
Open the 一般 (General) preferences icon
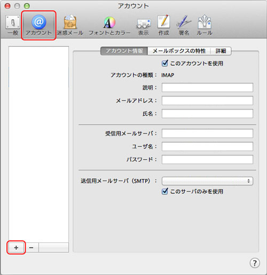point(13,25)
